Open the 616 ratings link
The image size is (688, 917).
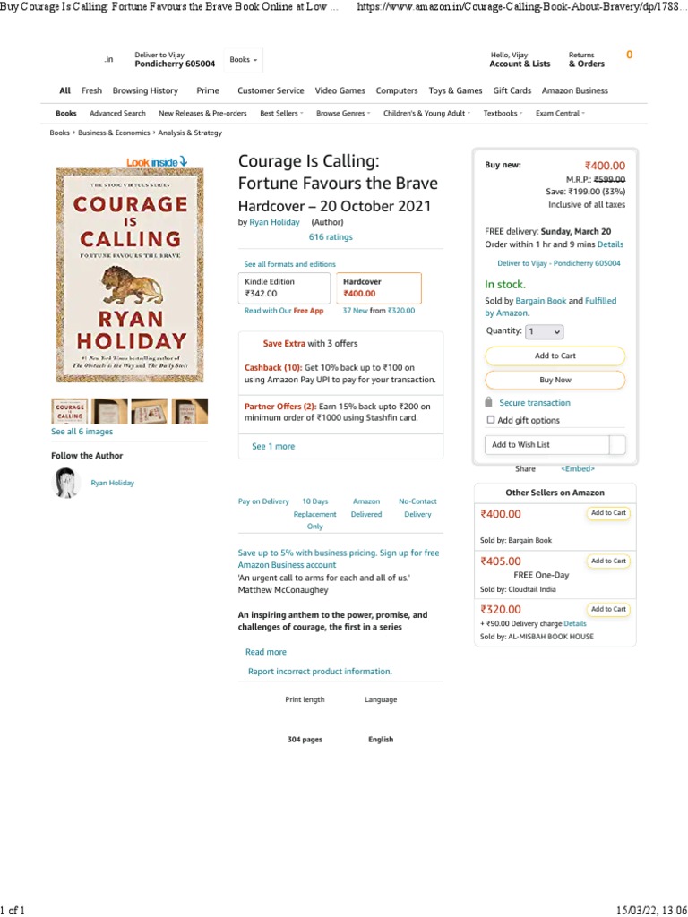(x=331, y=237)
